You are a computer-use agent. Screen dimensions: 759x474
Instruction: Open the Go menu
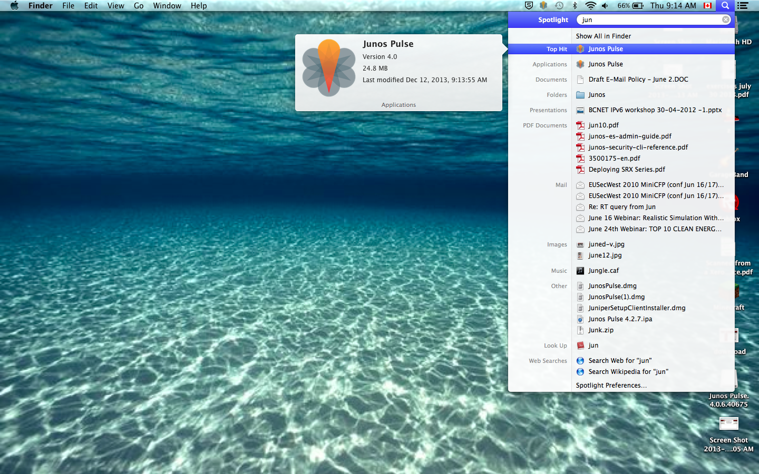click(139, 6)
